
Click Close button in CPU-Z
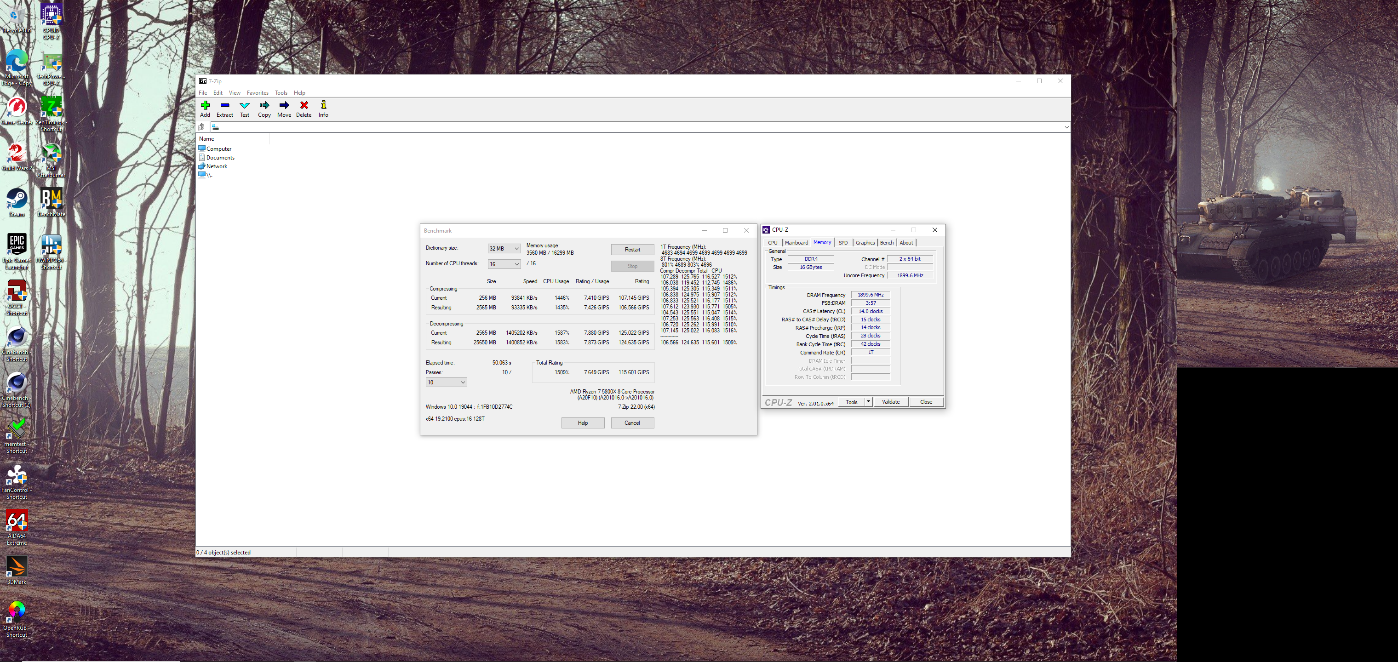point(926,402)
